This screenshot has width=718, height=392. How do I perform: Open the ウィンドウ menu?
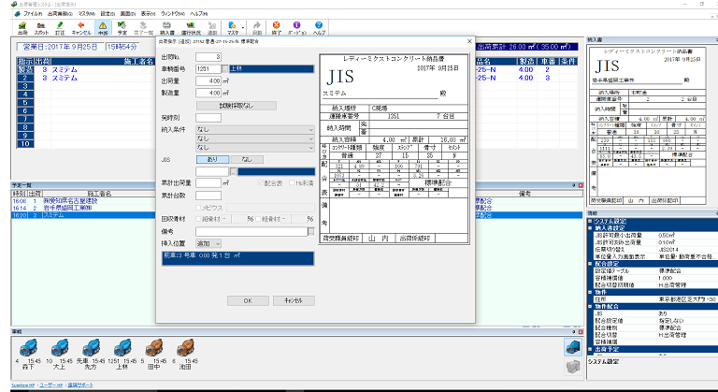173,14
